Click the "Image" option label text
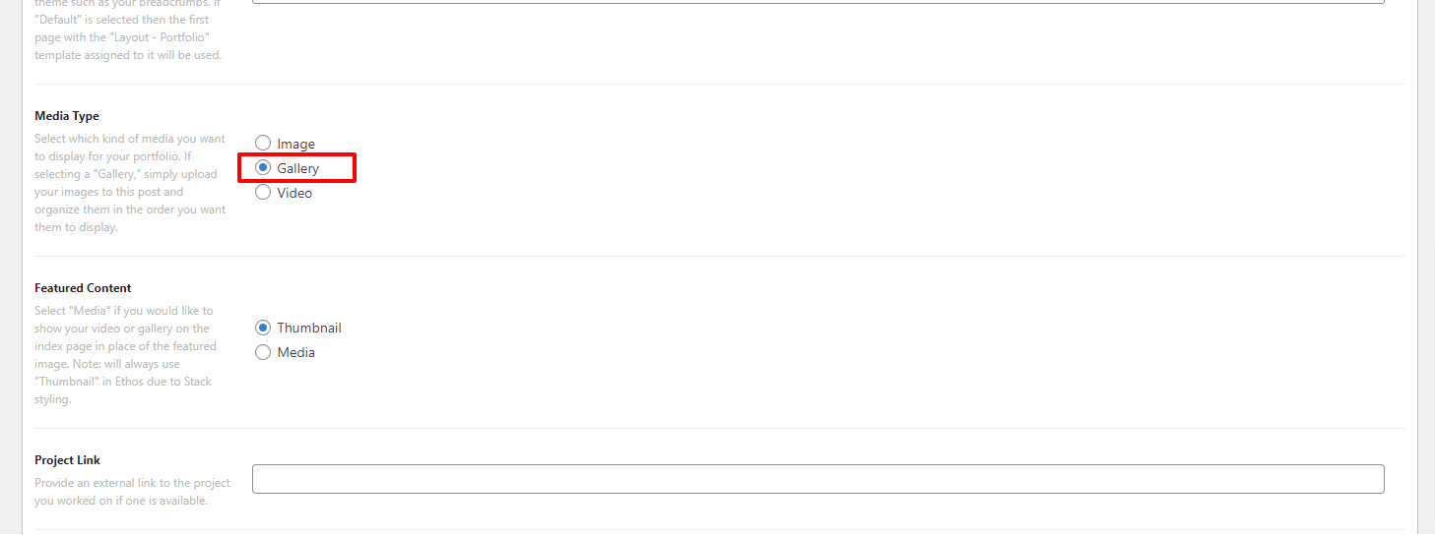1435x538 pixels. pos(295,144)
